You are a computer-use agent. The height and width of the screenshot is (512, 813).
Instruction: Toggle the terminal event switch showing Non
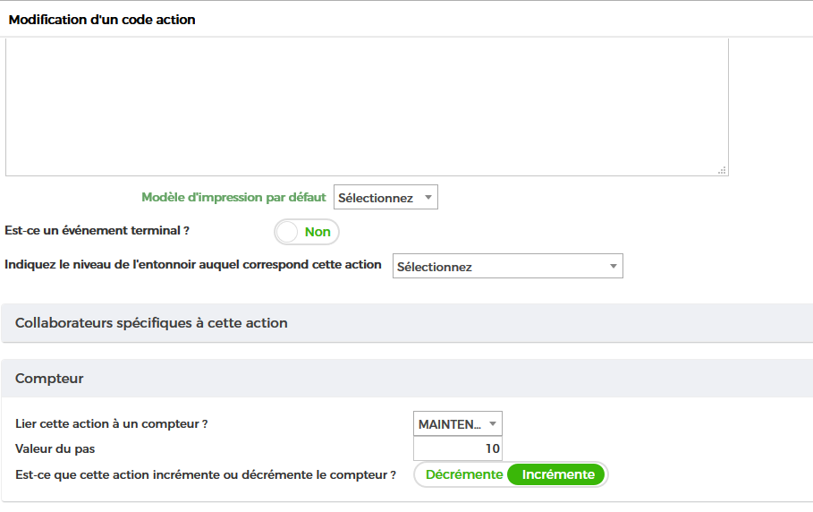[307, 232]
